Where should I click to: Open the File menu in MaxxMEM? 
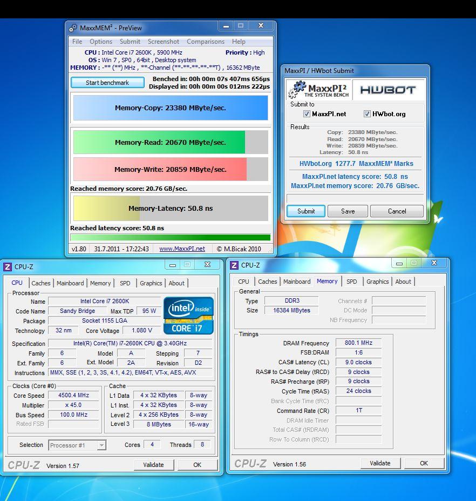pyautogui.click(x=77, y=42)
